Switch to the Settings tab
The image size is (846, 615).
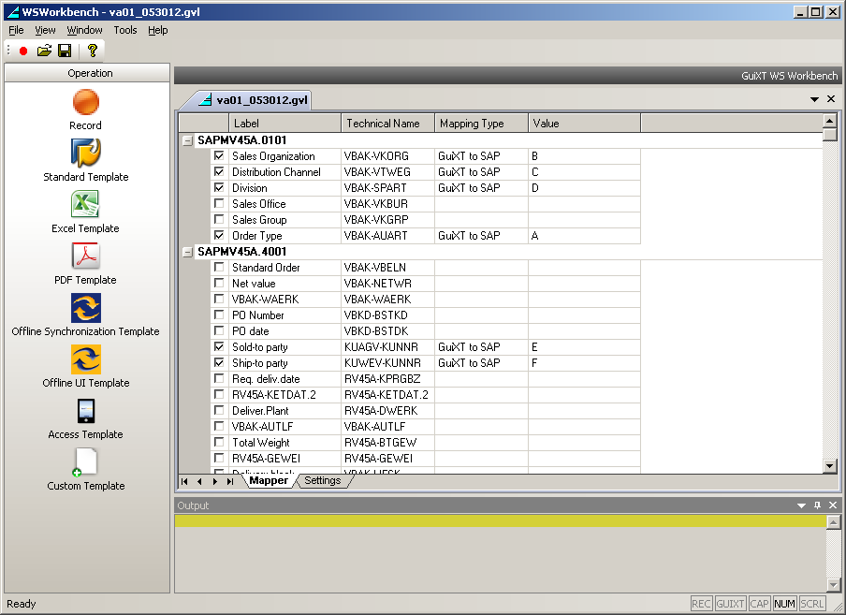(323, 480)
